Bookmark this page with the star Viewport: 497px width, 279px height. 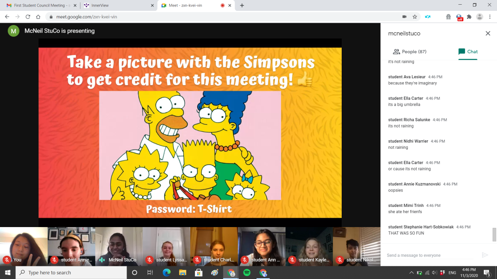point(415,17)
